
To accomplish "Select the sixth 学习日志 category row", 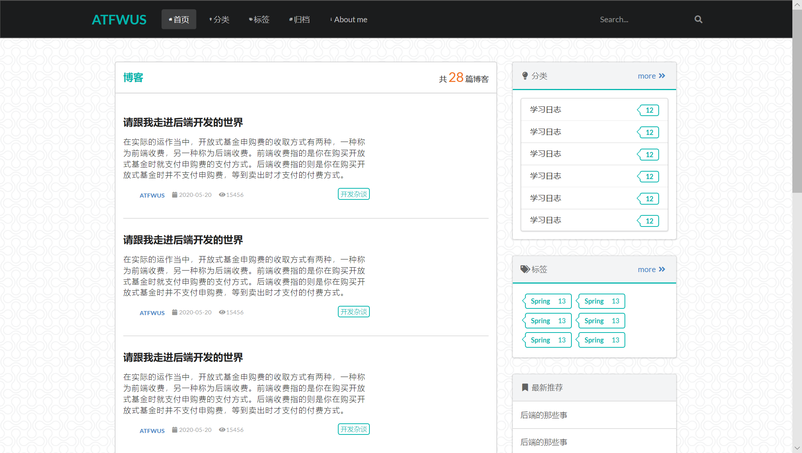I will [x=594, y=220].
